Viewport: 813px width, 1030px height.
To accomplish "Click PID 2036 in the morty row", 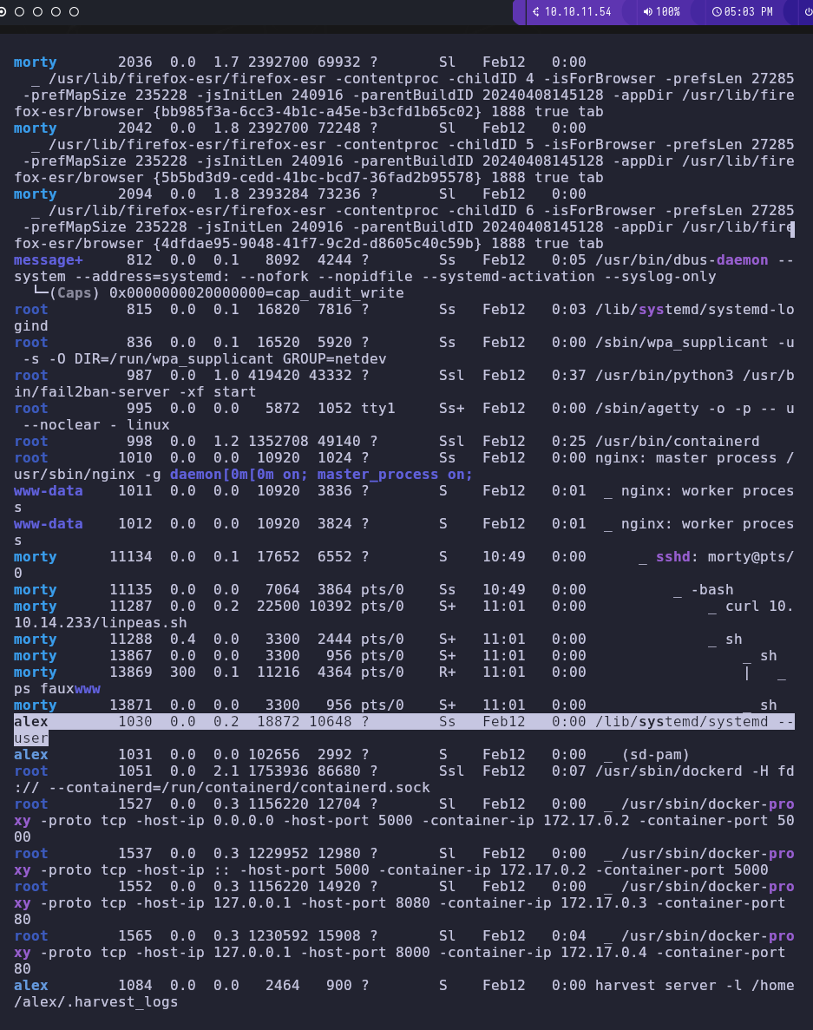I will click(x=134, y=62).
